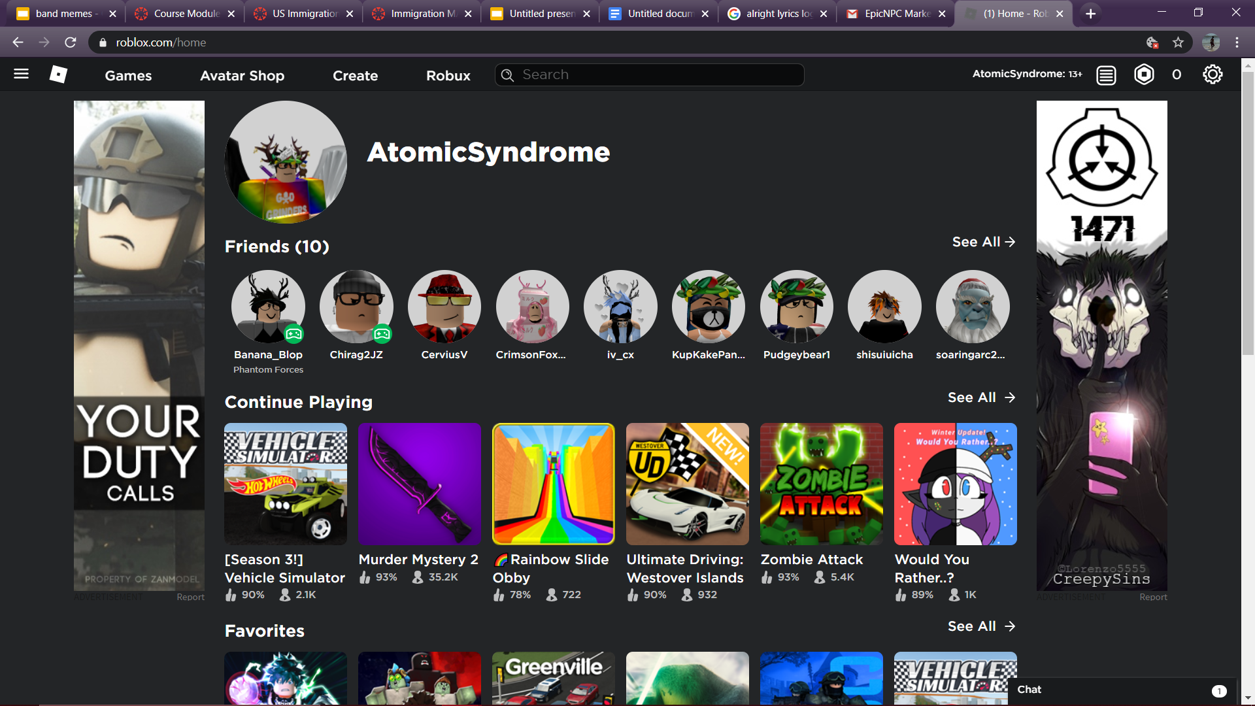Click Banana_Blop in-game status icon
The height and width of the screenshot is (706, 1255).
[293, 334]
